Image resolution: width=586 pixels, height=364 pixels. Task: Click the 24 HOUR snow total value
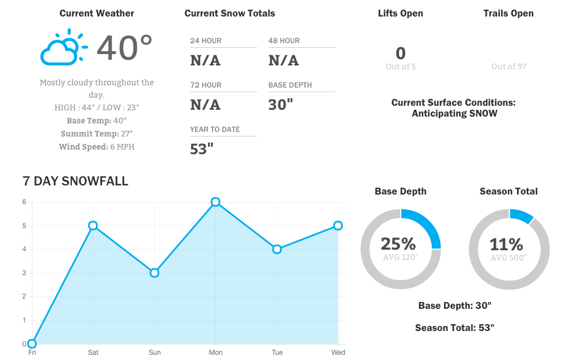[x=205, y=60]
